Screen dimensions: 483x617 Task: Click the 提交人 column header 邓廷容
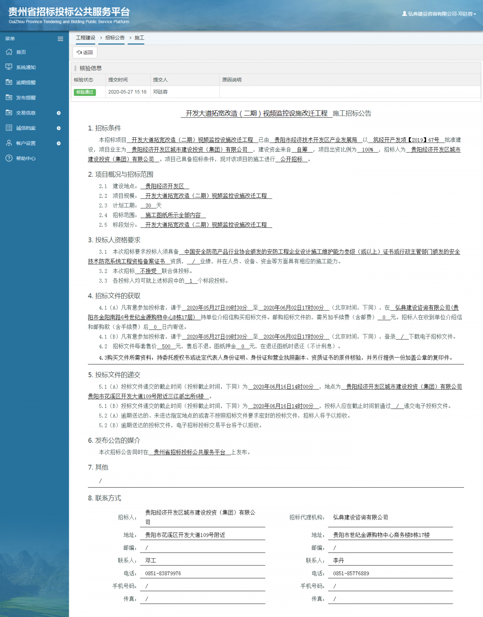[160, 91]
